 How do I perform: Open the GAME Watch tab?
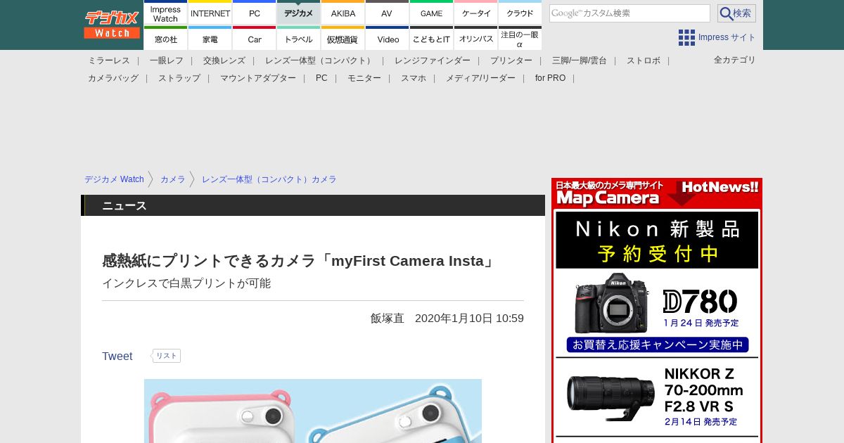[432, 12]
